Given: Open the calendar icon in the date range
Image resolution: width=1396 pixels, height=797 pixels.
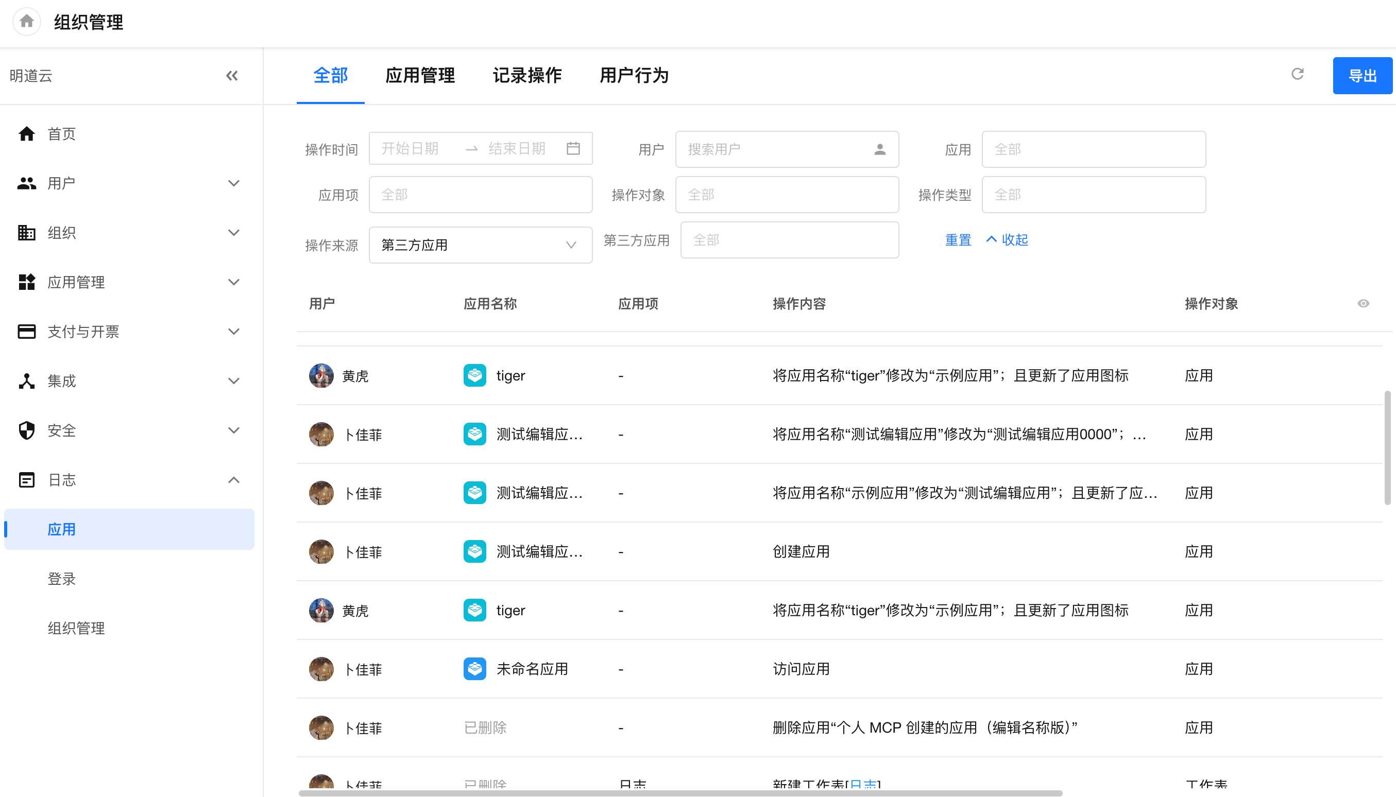Looking at the screenshot, I should tap(573, 148).
